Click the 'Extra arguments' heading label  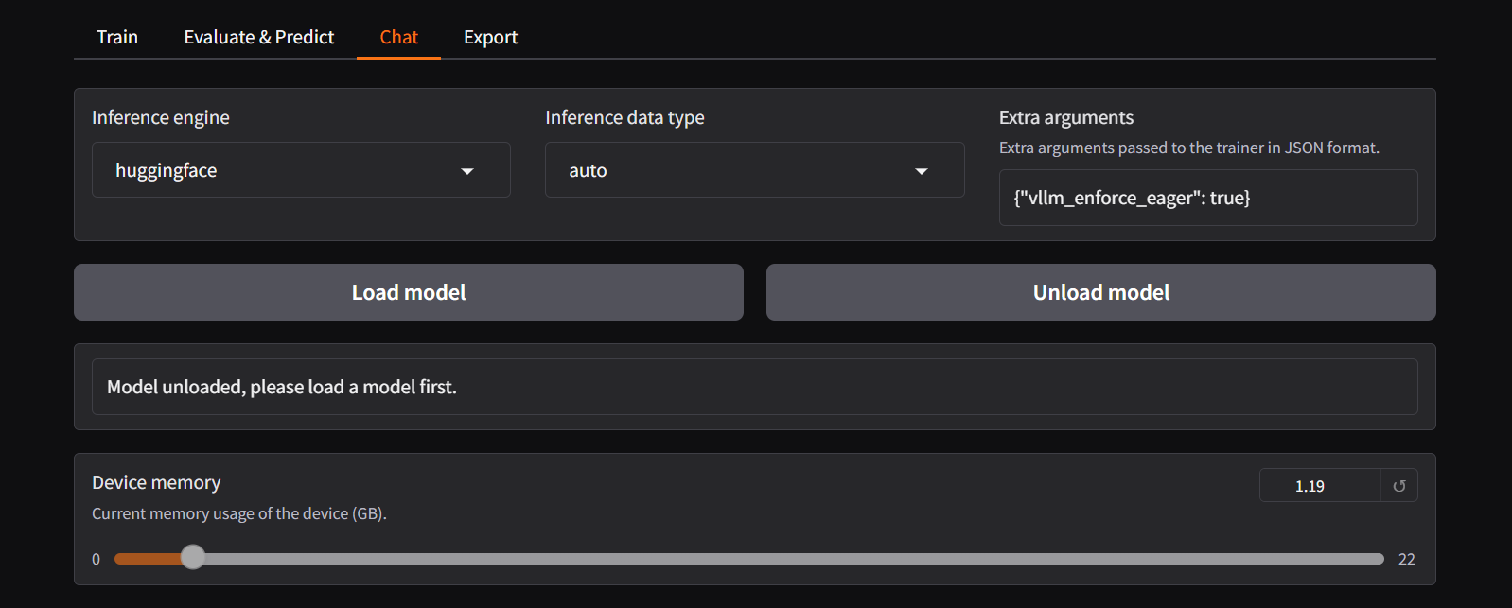1065,117
